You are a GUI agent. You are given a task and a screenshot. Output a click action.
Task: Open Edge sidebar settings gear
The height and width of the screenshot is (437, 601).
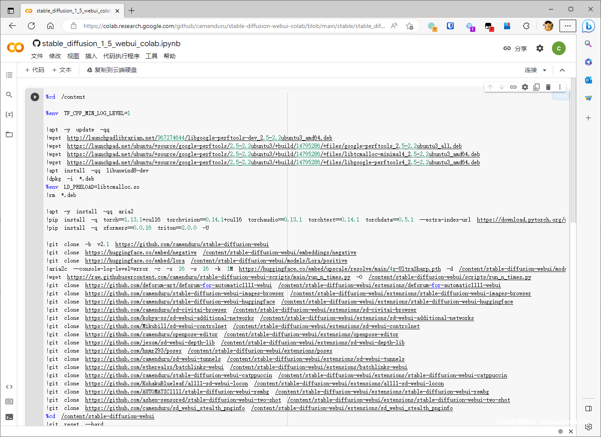588,427
